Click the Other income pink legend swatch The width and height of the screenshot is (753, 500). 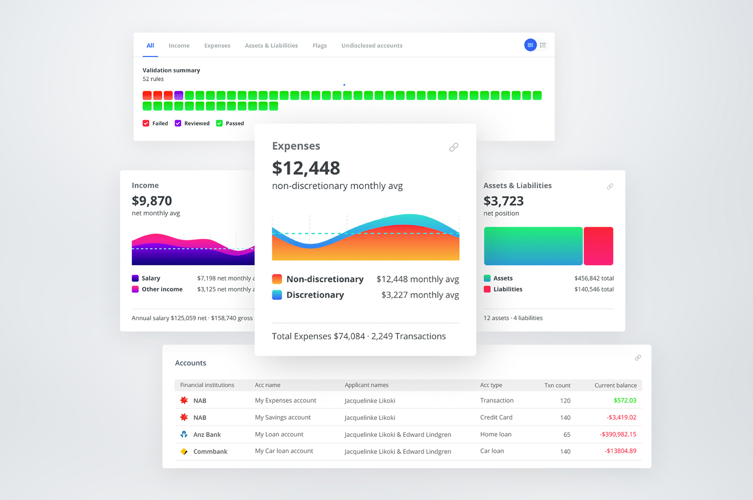pos(135,289)
